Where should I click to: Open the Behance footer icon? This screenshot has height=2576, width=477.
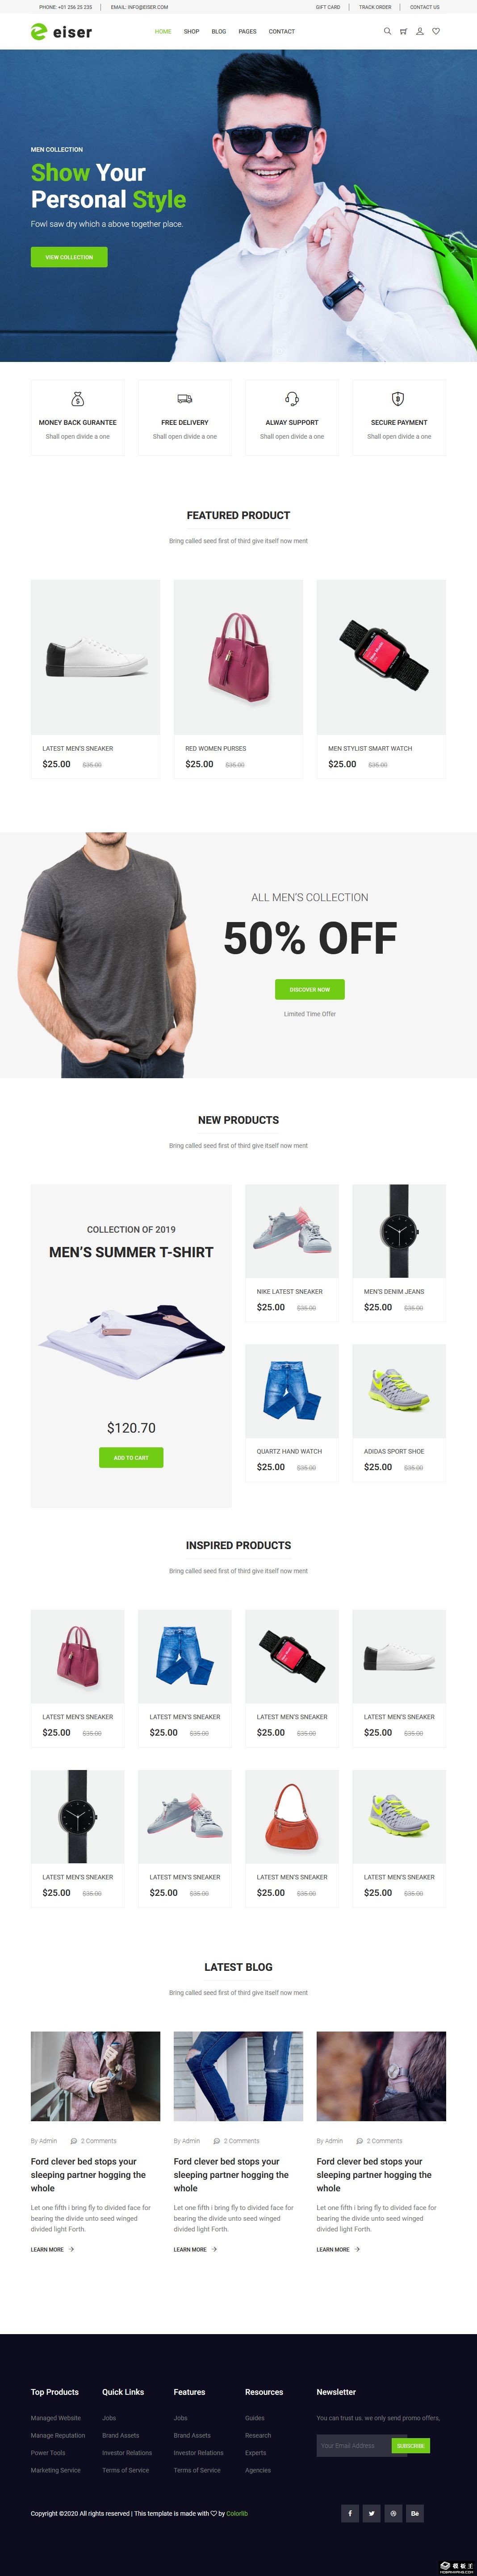(415, 2513)
